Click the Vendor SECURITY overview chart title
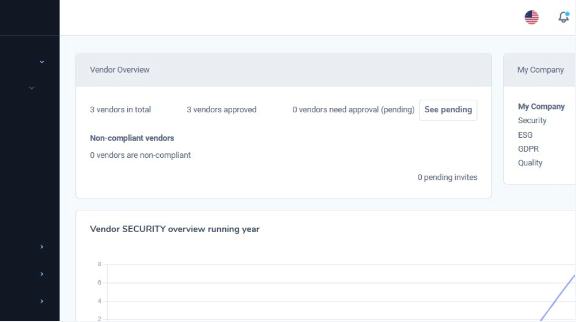 click(x=174, y=229)
